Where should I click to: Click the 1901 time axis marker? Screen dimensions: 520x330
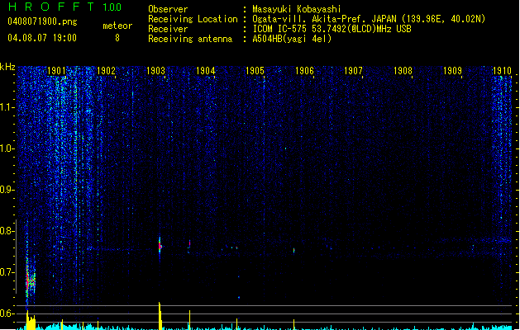click(x=56, y=71)
